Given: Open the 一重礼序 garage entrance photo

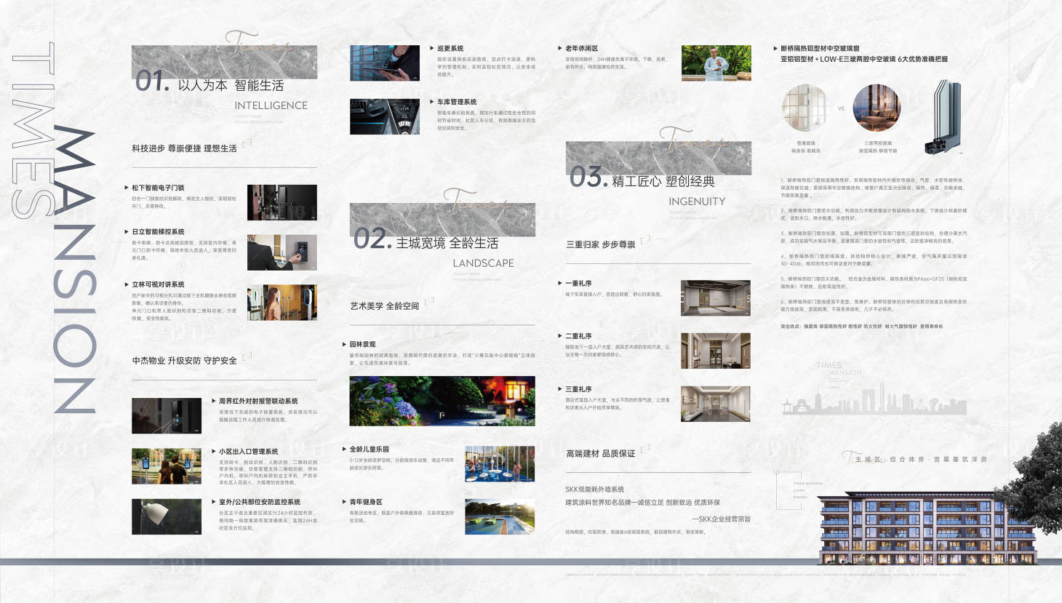Looking at the screenshot, I should coord(716,297).
